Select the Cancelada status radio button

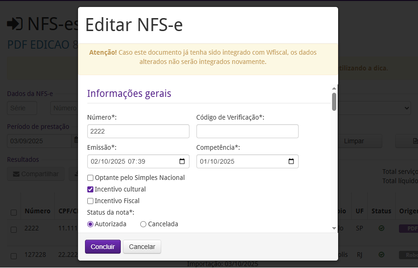(144, 224)
